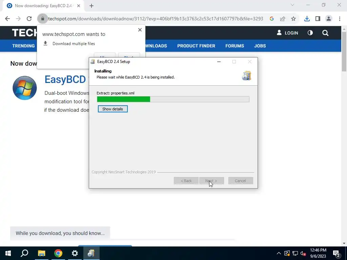The image size is (347, 260).
Task: Click the Next button in setup
Action: click(211, 181)
